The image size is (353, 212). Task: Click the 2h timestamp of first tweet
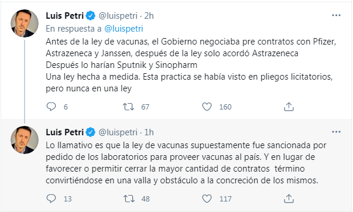[149, 16]
